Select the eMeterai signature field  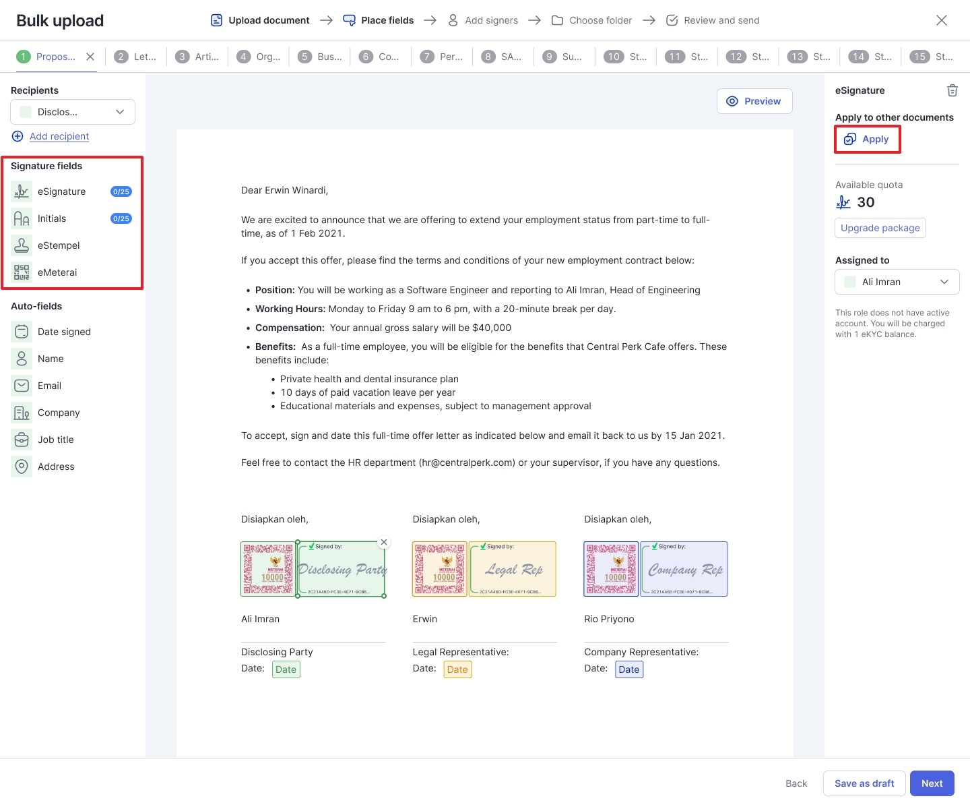[58, 272]
